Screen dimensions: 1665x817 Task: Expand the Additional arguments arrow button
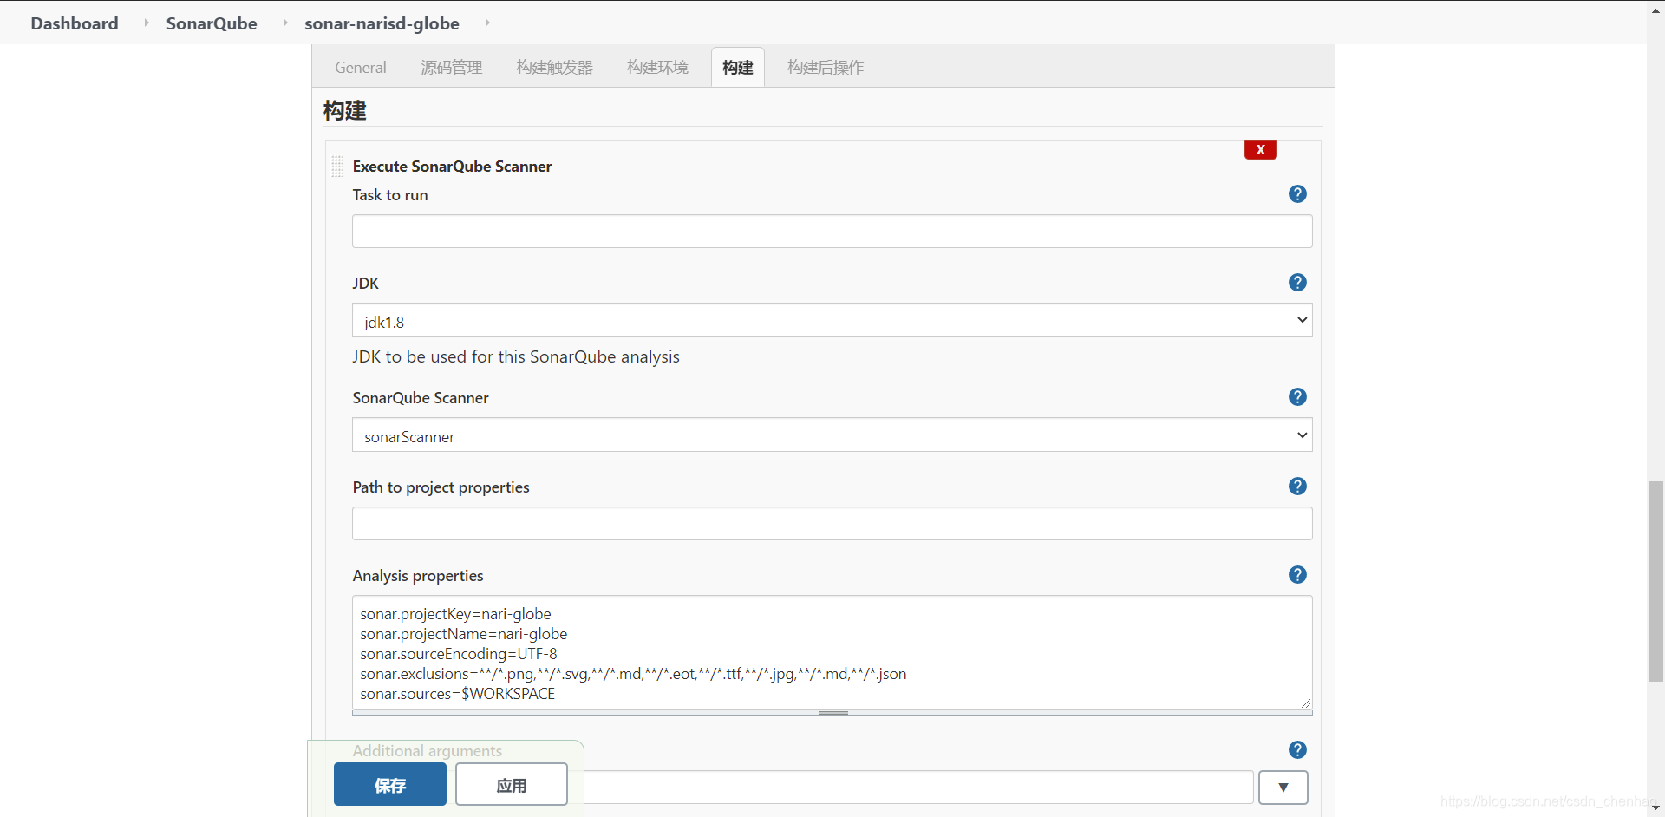click(x=1283, y=788)
